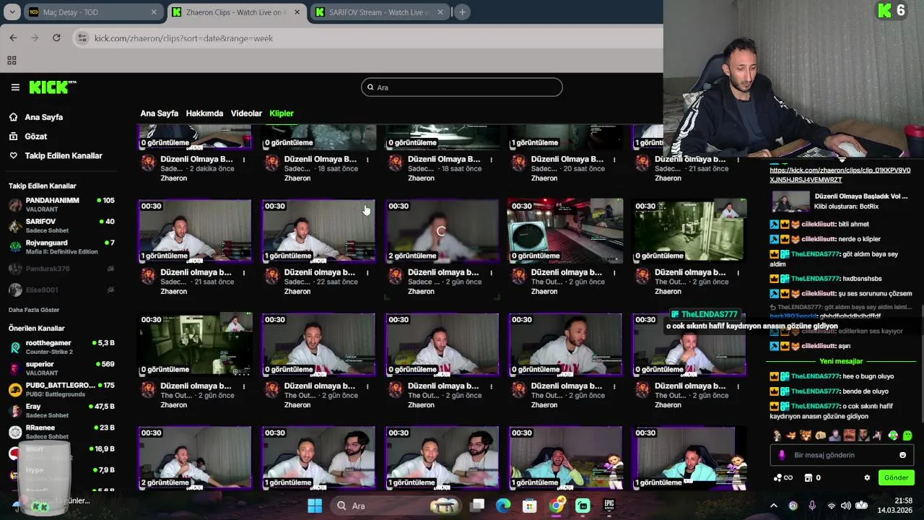Jump to Yeni mesajlar in chat
924x520 pixels.
coord(841,361)
